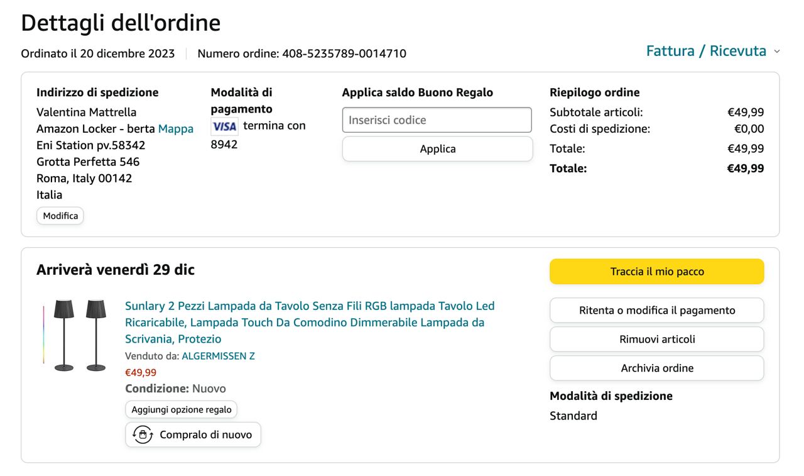Click the red €49,99 item price
Viewport: 804px width, 476px height.
(x=141, y=372)
